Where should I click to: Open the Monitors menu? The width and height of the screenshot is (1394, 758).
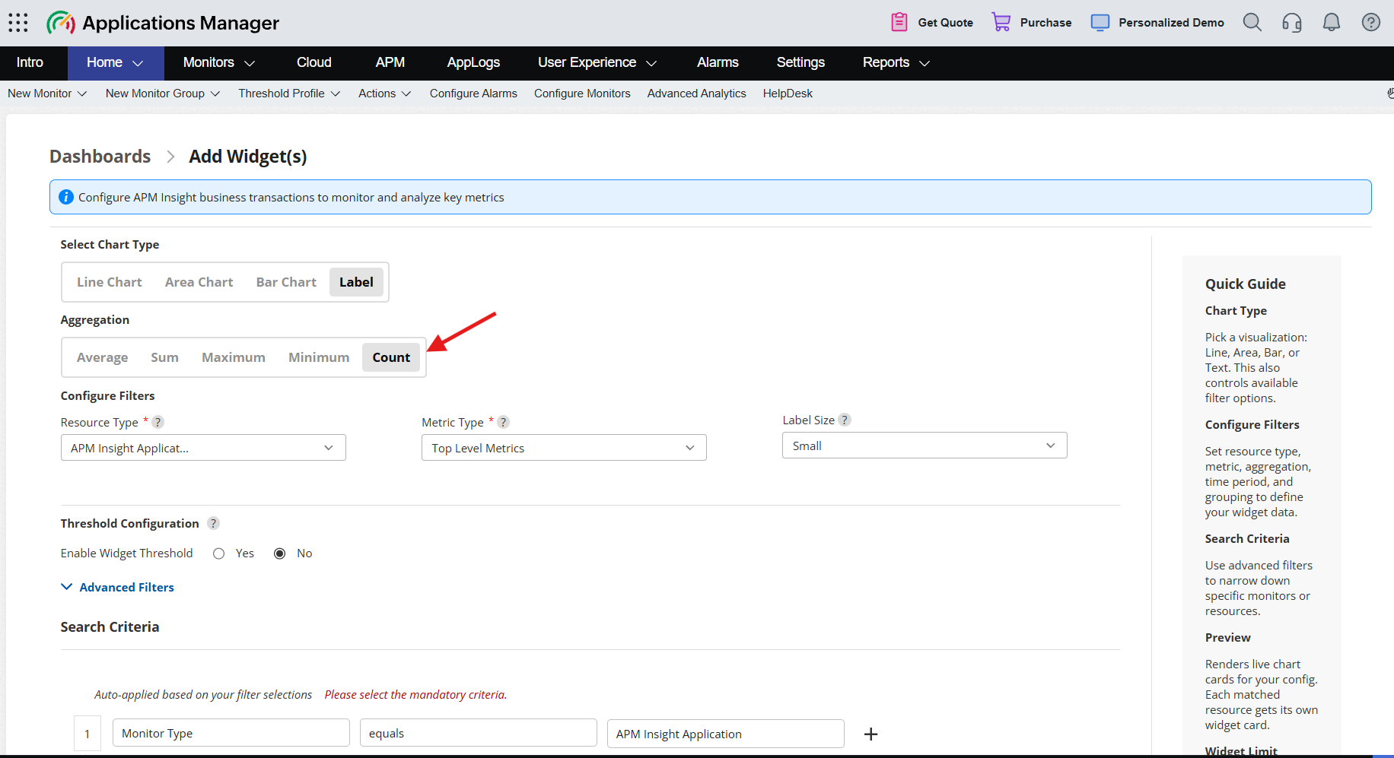pos(219,62)
